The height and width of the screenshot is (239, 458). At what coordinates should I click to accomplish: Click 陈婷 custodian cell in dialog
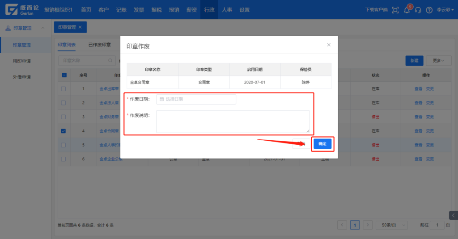pyautogui.click(x=305, y=82)
